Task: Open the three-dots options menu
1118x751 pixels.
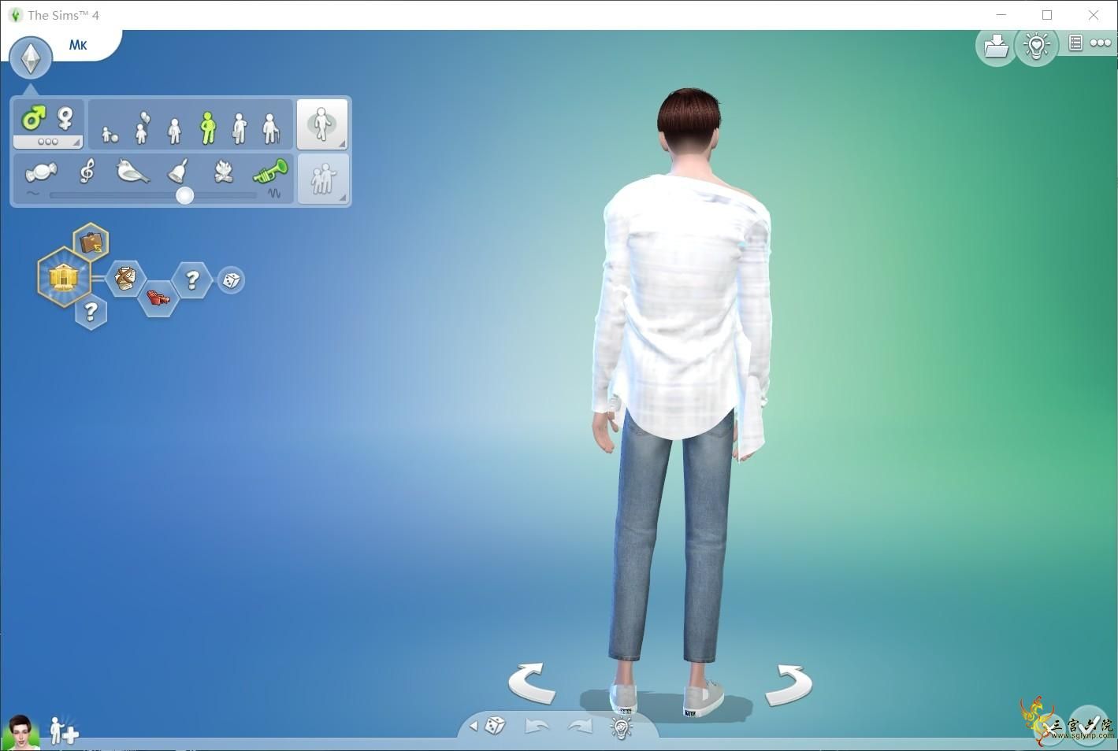Action: pyautogui.click(x=1101, y=43)
